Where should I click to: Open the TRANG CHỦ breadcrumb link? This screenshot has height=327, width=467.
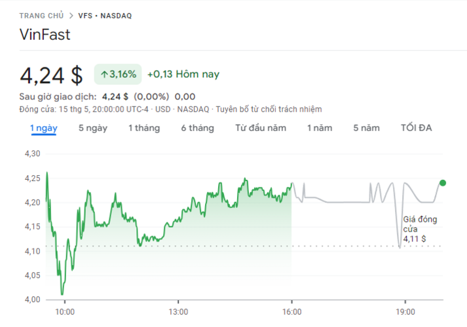(x=42, y=16)
